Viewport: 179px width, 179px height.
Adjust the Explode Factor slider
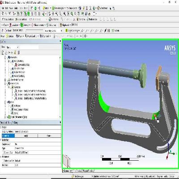coord(34,30)
